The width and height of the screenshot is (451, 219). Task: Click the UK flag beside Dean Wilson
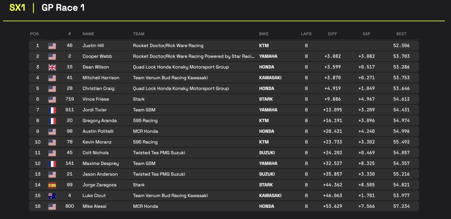(x=52, y=67)
